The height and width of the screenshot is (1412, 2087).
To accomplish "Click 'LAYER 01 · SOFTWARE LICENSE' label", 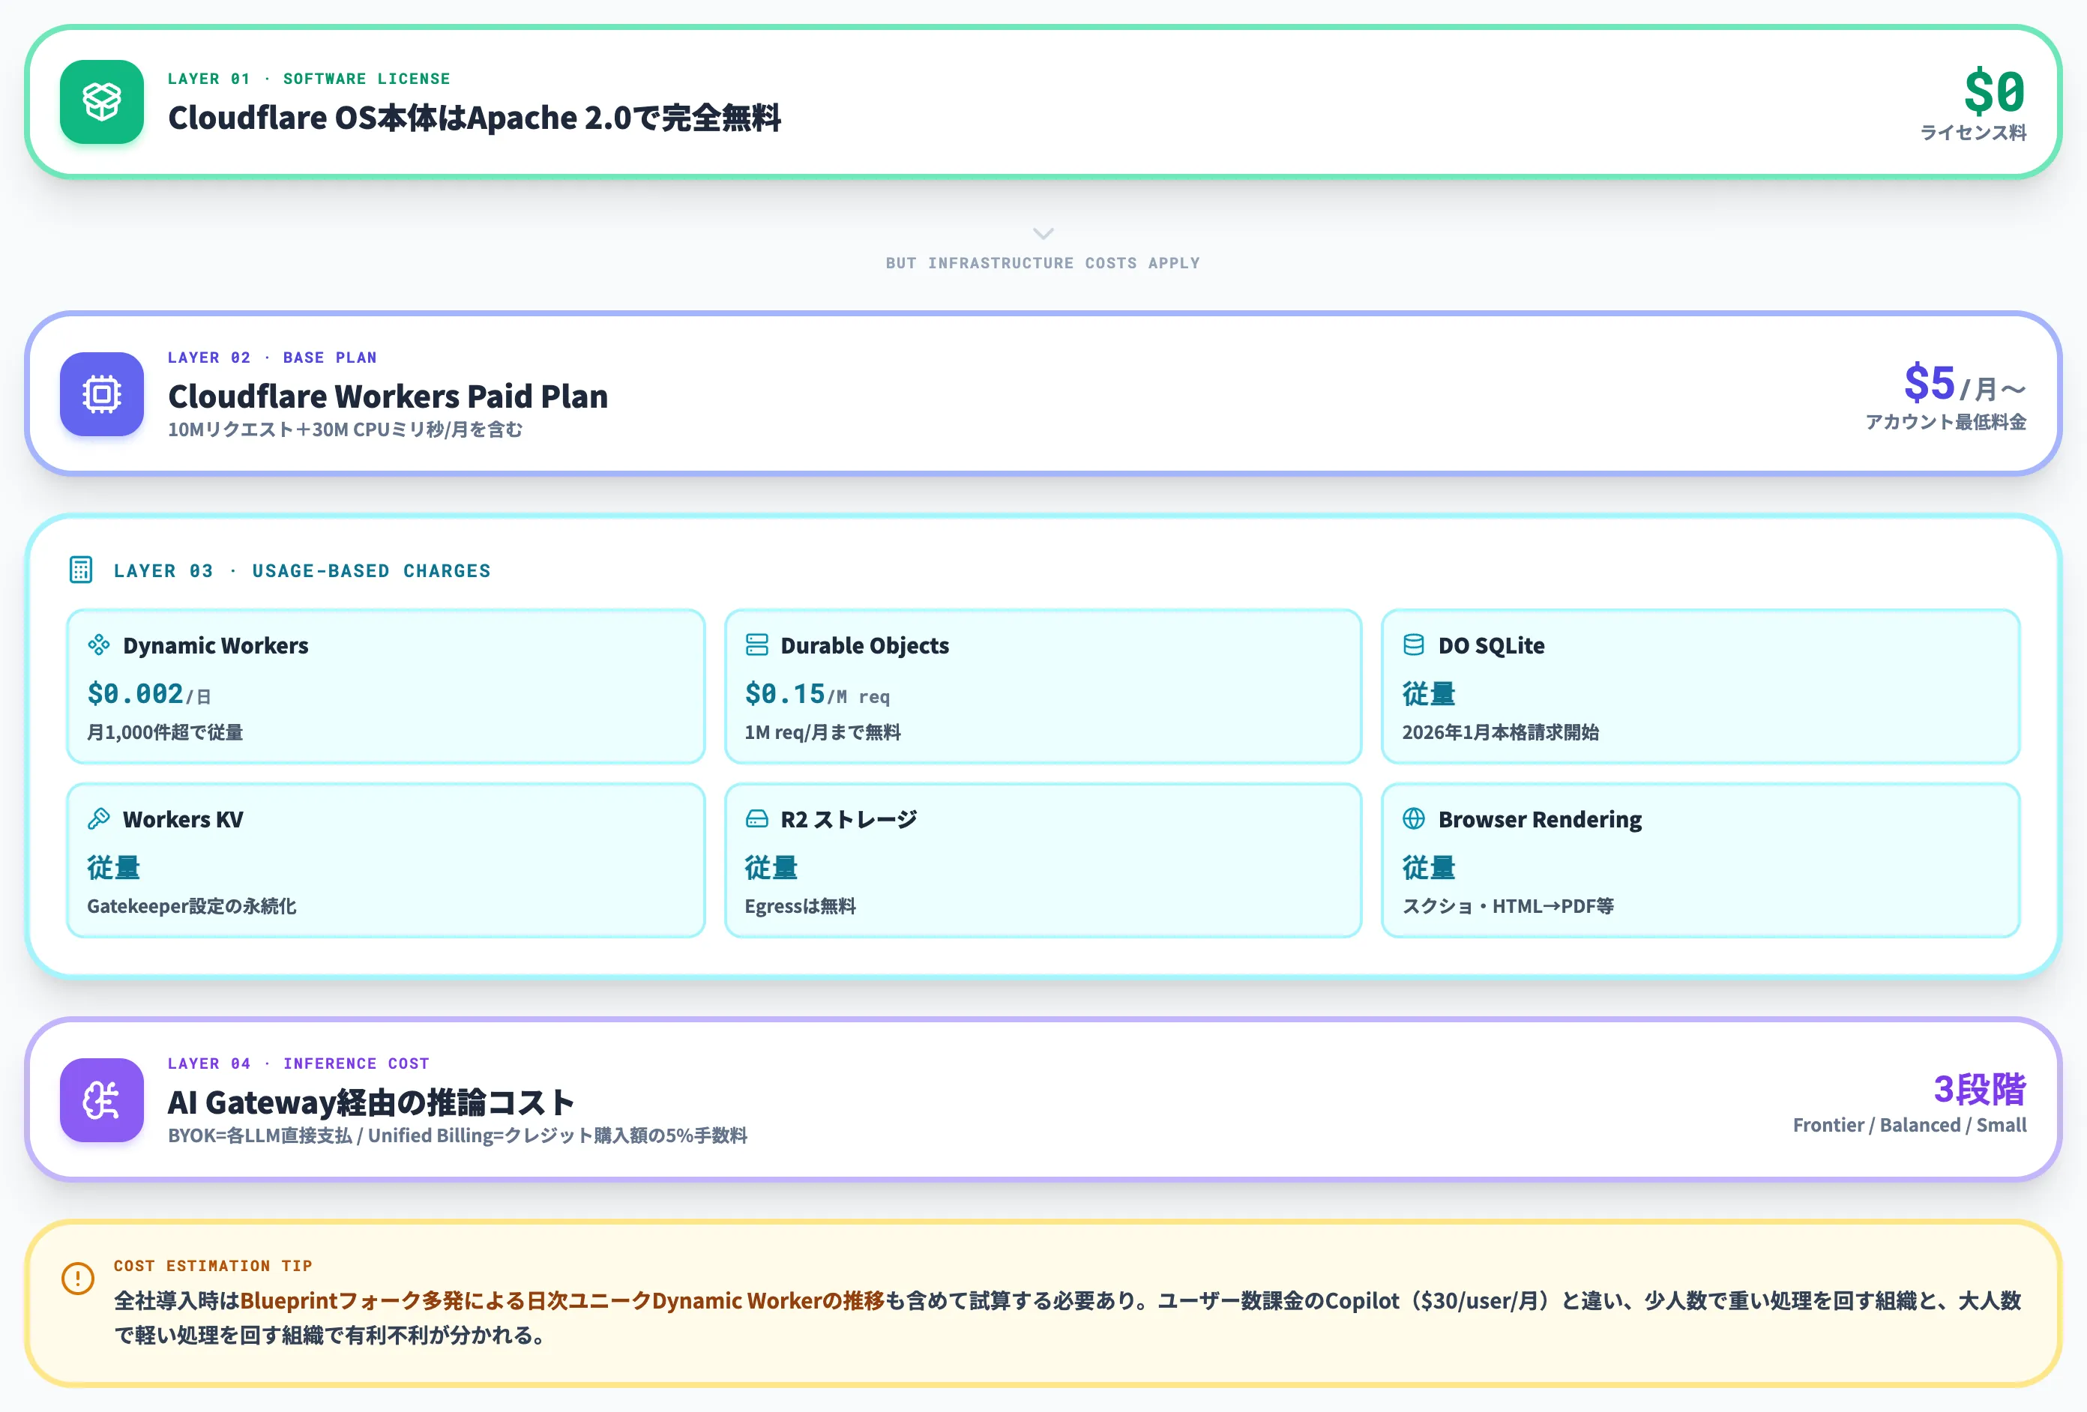I will click(309, 79).
